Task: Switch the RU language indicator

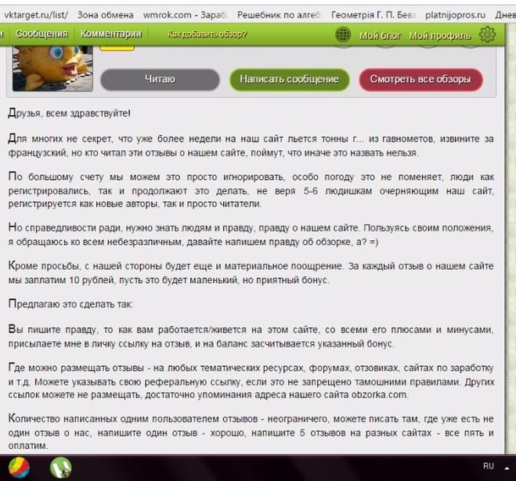Action: click(x=489, y=466)
